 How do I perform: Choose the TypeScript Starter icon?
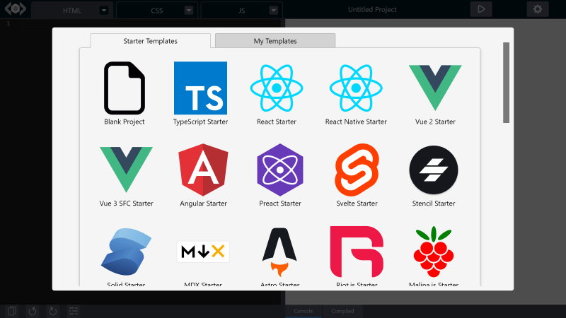click(x=200, y=88)
